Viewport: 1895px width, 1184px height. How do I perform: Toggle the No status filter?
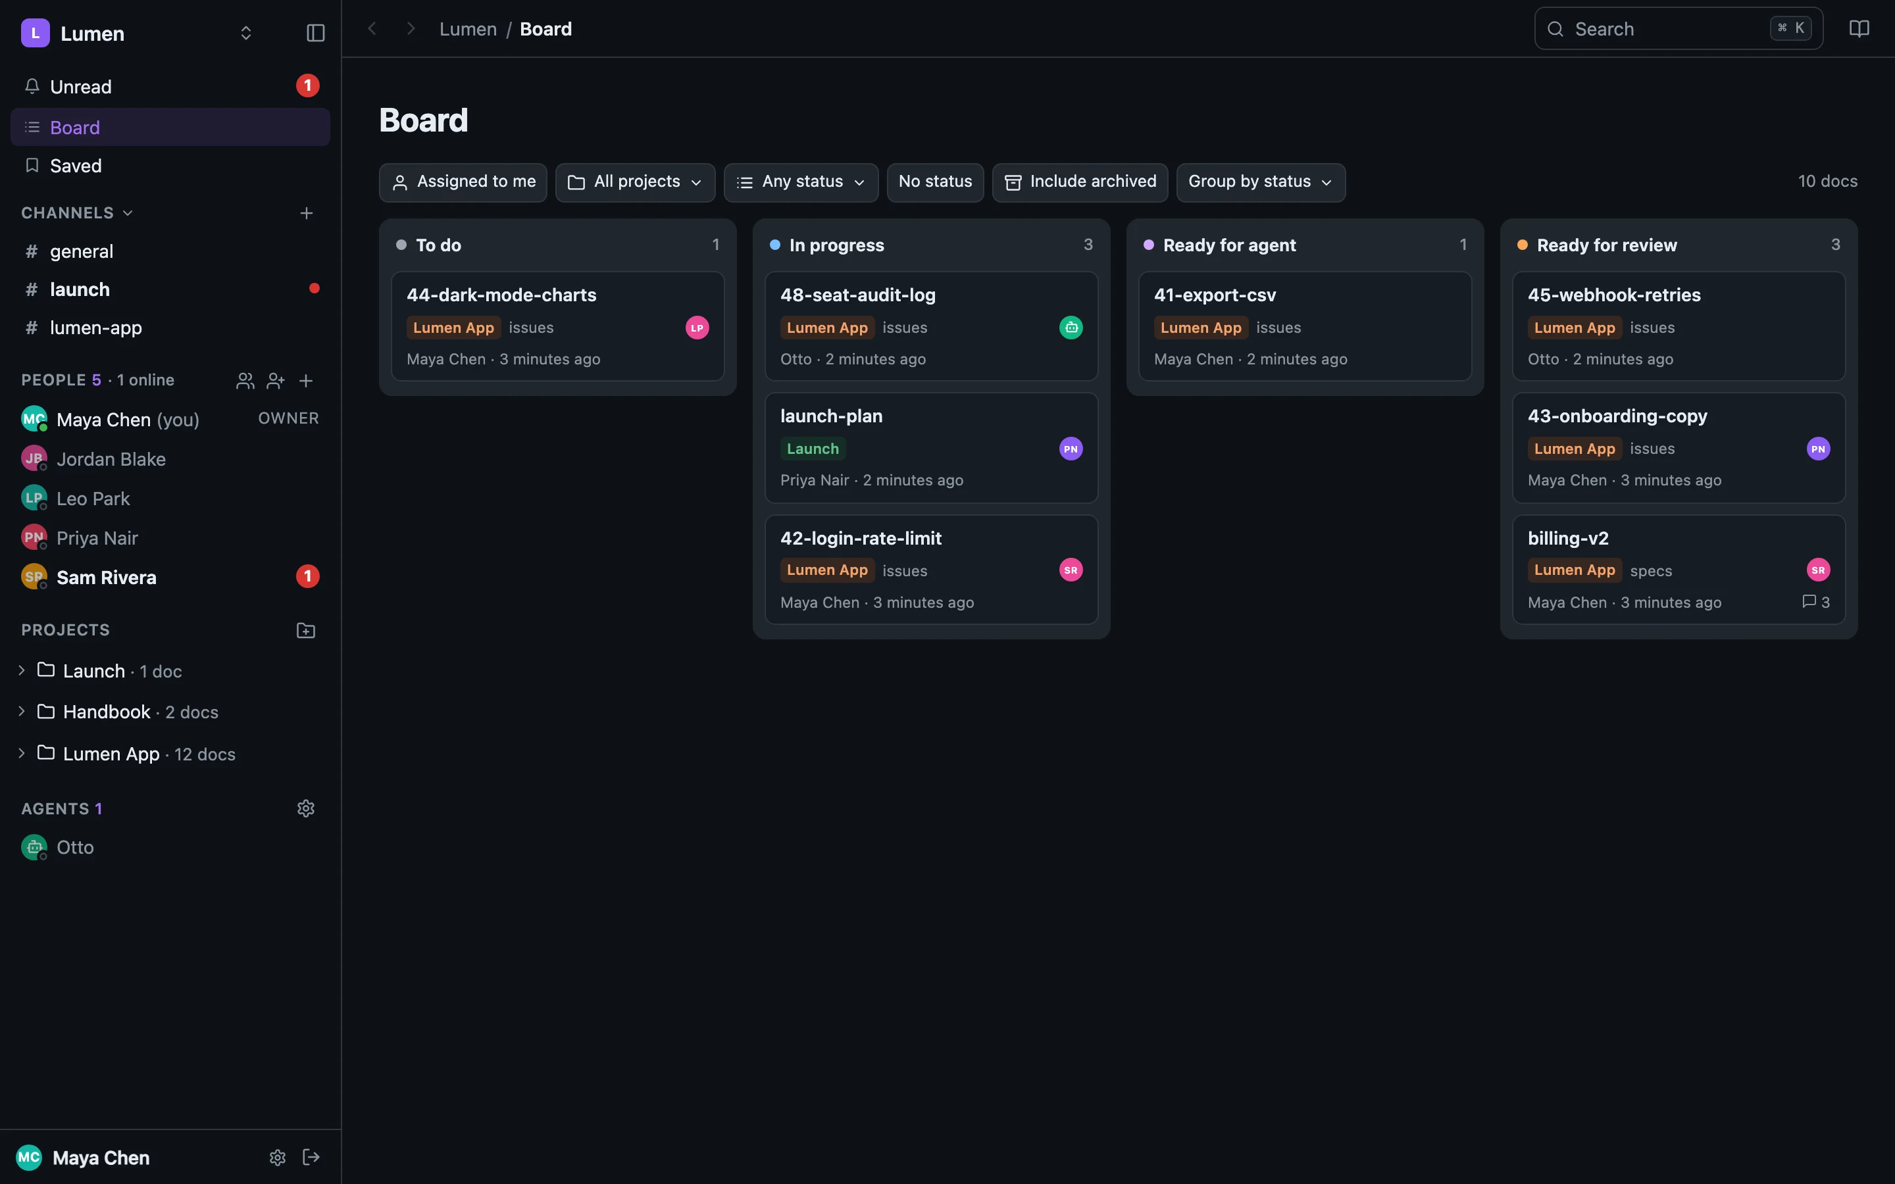tap(935, 182)
